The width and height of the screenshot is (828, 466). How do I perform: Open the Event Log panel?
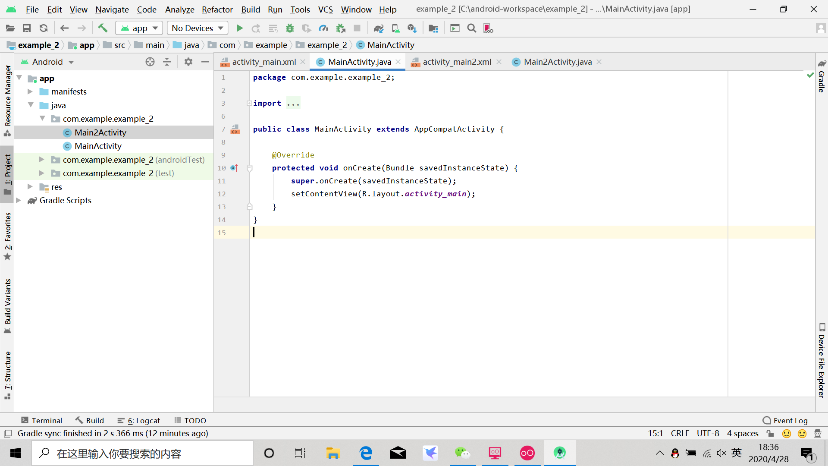pos(790,420)
